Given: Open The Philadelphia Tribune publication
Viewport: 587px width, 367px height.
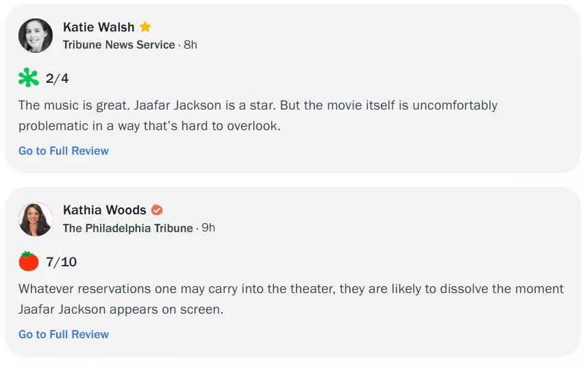Looking at the screenshot, I should coord(127,228).
